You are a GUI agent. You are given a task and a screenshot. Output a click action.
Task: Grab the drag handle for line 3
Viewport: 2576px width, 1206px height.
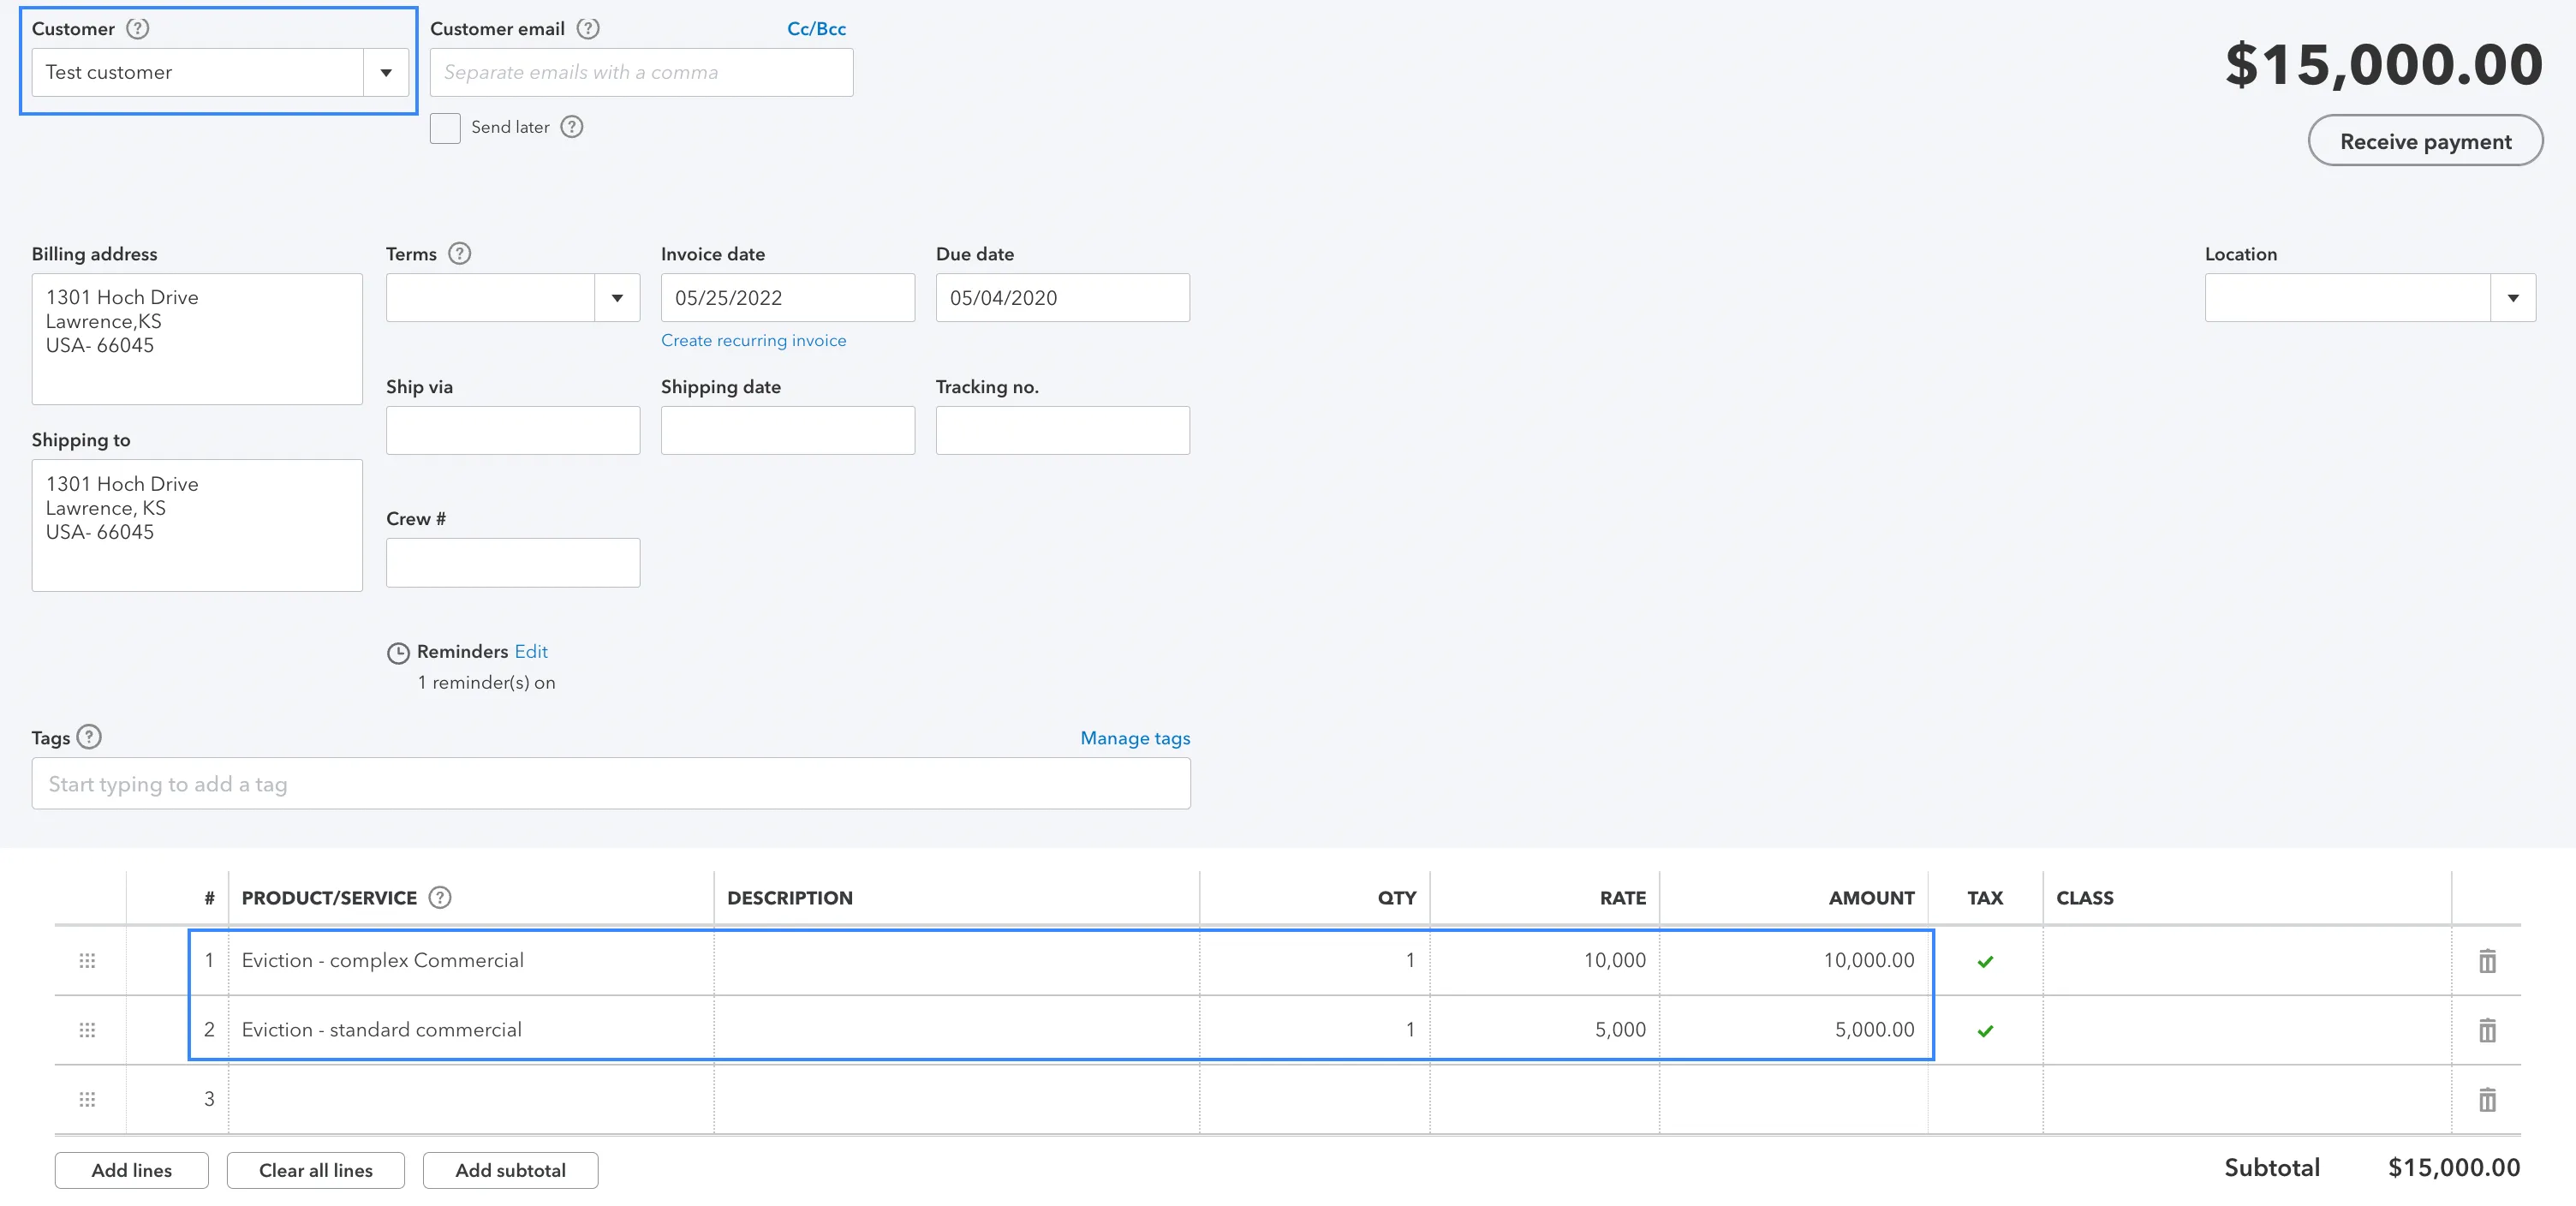[87, 1099]
